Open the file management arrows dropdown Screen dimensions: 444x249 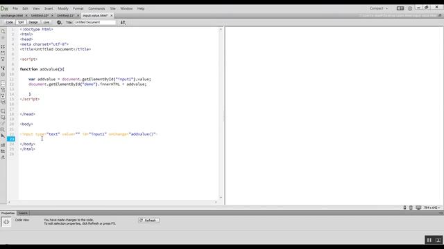click(123, 22)
